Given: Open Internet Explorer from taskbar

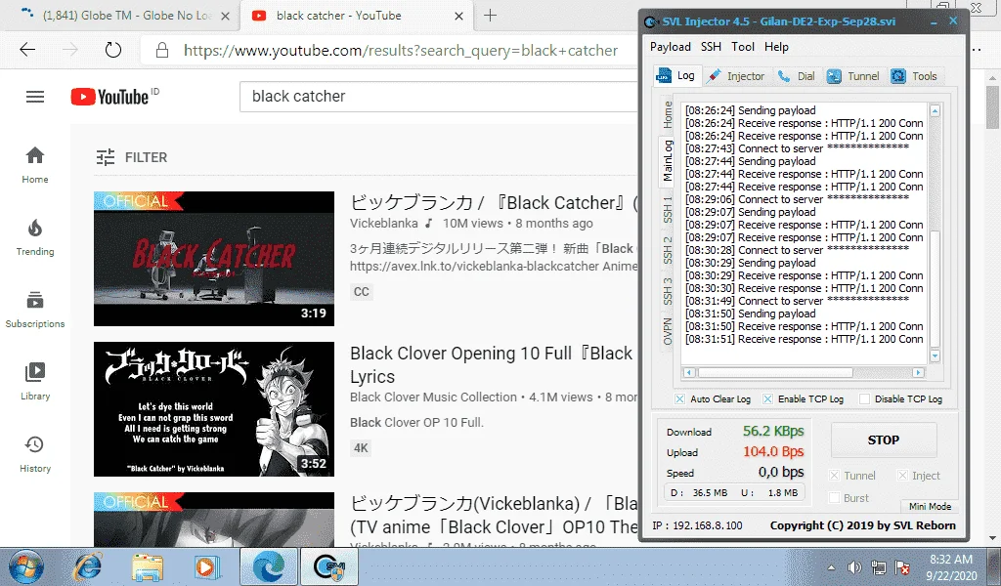Looking at the screenshot, I should [x=87, y=566].
